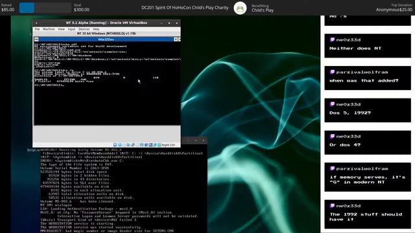The width and height of the screenshot is (415, 233).
Task: Click the Twitch icon beside ne0z33d "Or dos 4?"
Action: (332, 137)
